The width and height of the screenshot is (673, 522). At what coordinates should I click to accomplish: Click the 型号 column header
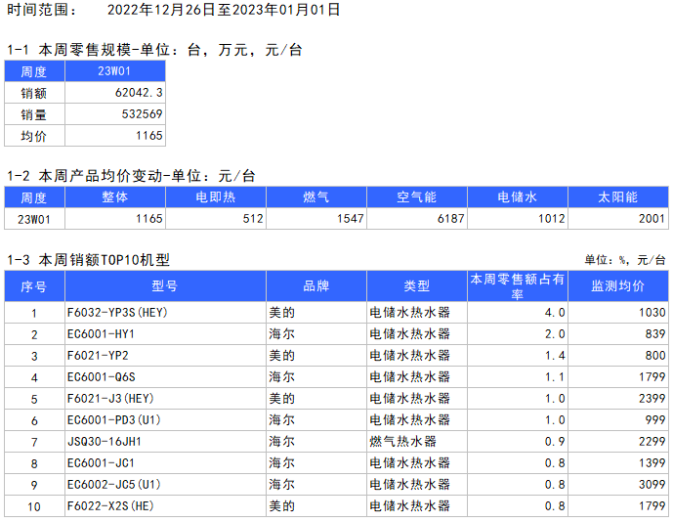[165, 285]
